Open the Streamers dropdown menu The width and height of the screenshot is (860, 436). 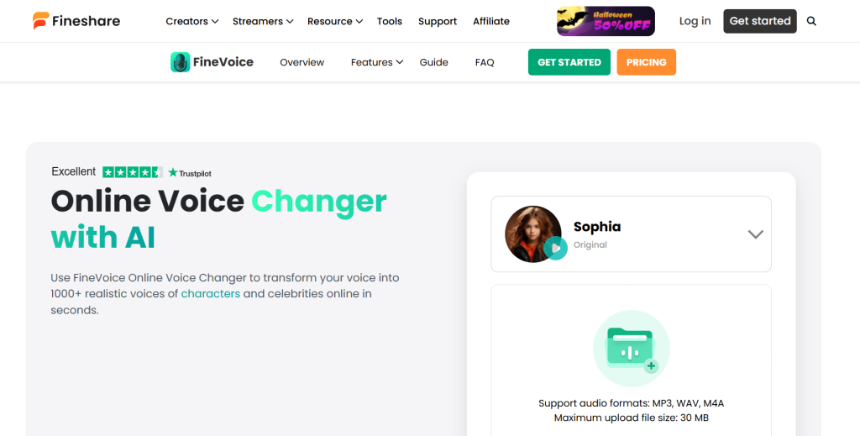(263, 21)
